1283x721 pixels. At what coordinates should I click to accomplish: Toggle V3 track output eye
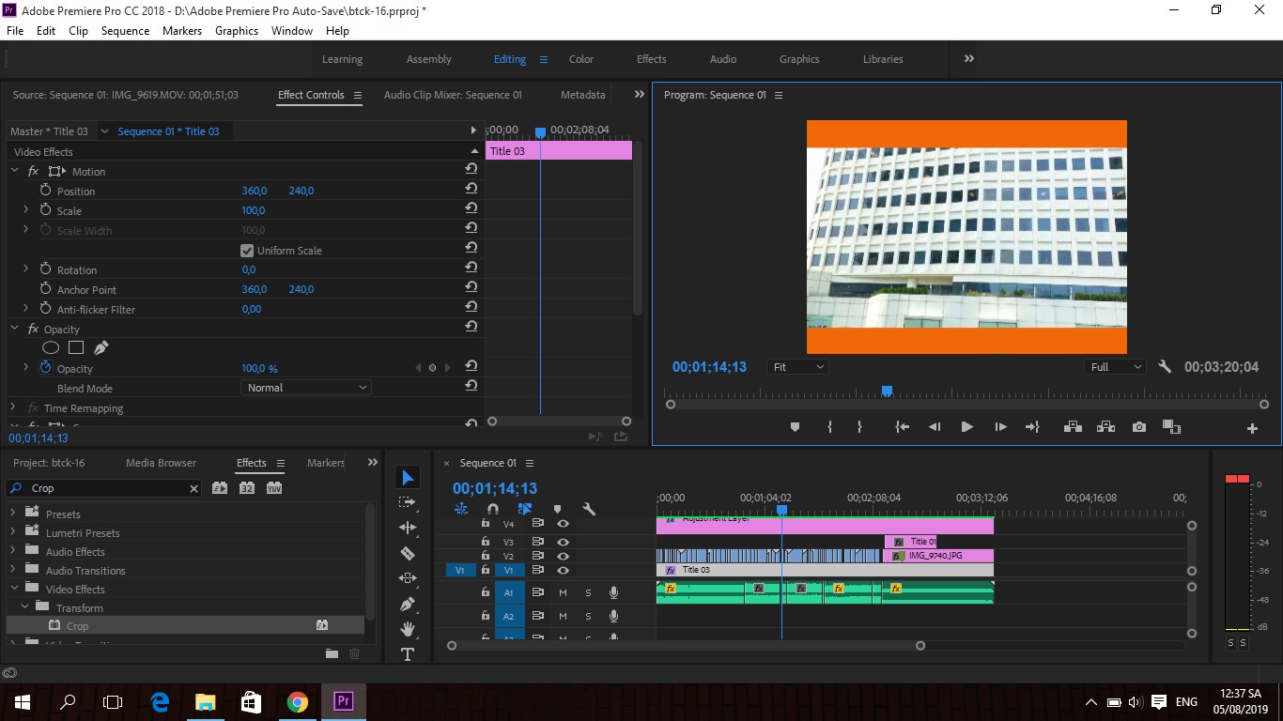tap(563, 542)
